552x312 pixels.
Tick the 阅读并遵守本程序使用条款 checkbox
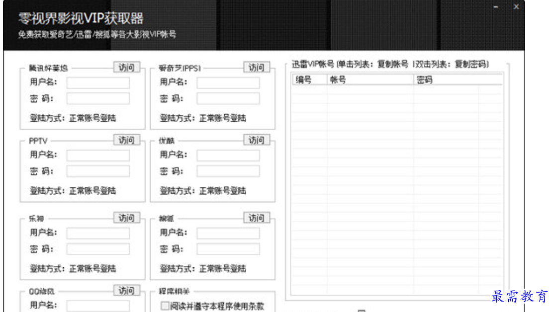pos(165,306)
